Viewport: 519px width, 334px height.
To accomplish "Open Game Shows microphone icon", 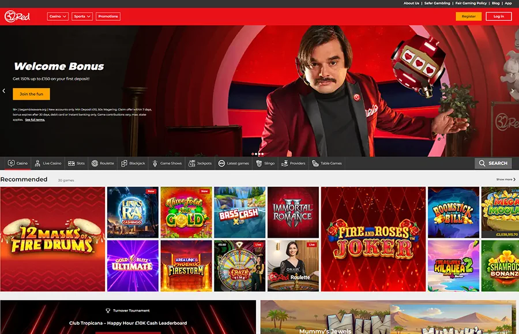I will [155, 163].
